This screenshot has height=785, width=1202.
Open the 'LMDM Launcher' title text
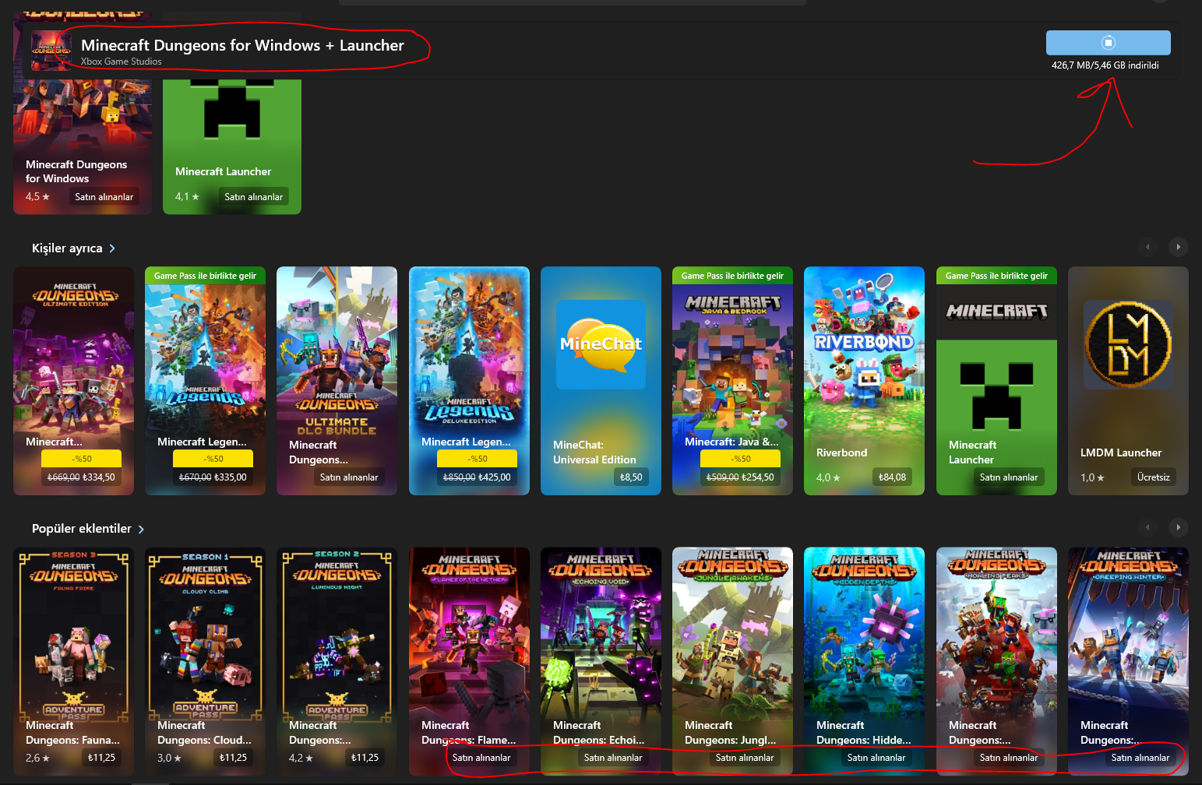click(x=1121, y=452)
